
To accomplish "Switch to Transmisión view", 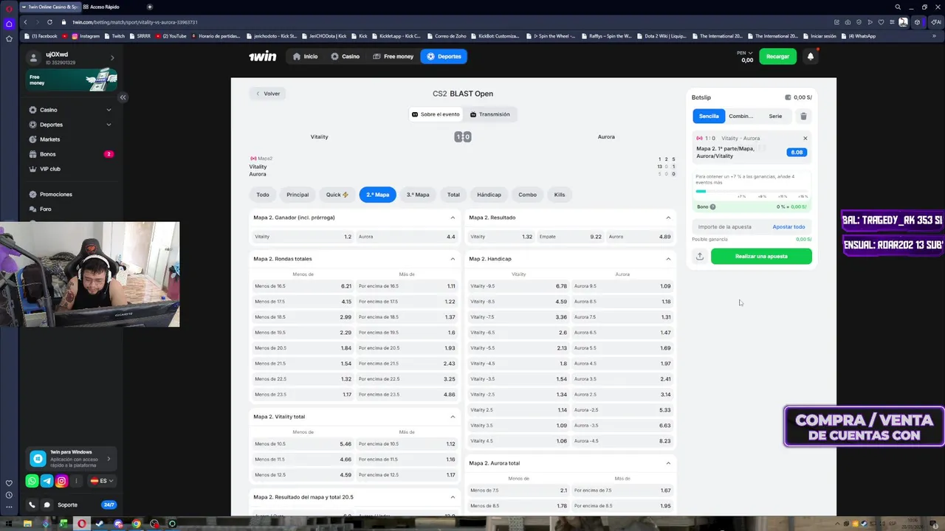I will point(490,114).
